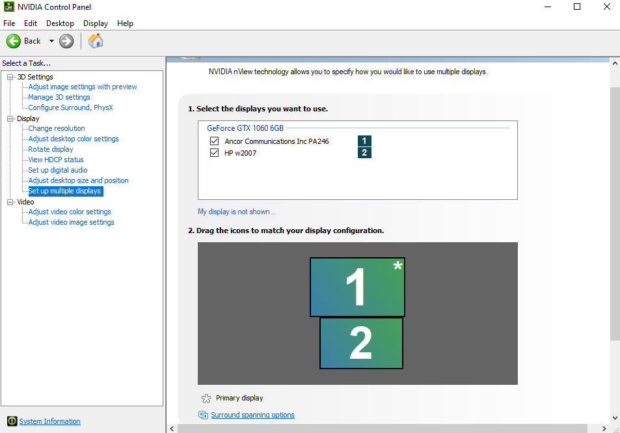Open the Help menu
This screenshot has height=433, width=620.
point(125,23)
